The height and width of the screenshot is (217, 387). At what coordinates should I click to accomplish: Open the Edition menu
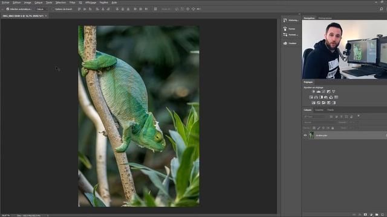coord(17,2)
